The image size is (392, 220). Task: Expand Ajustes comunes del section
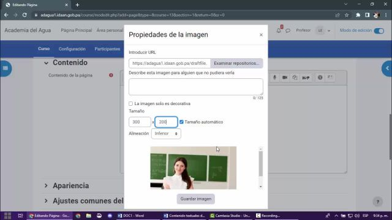coord(46,200)
